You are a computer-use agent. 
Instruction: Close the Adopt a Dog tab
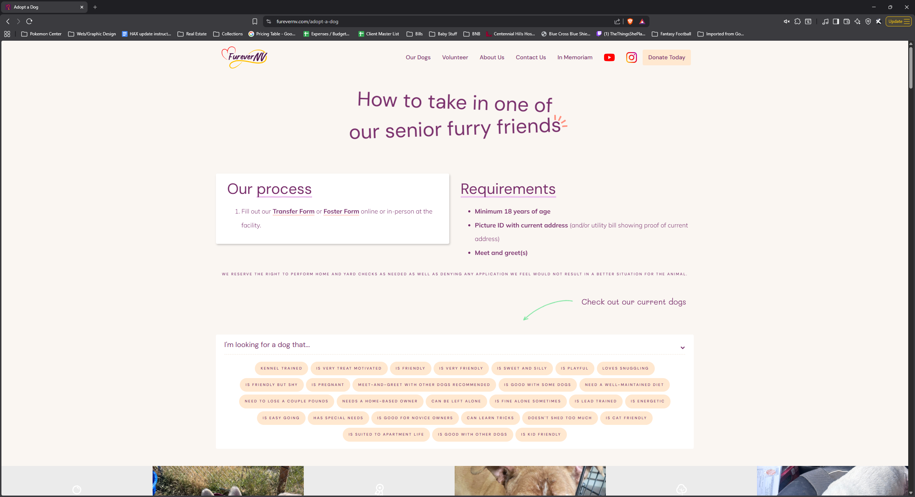[x=82, y=7]
